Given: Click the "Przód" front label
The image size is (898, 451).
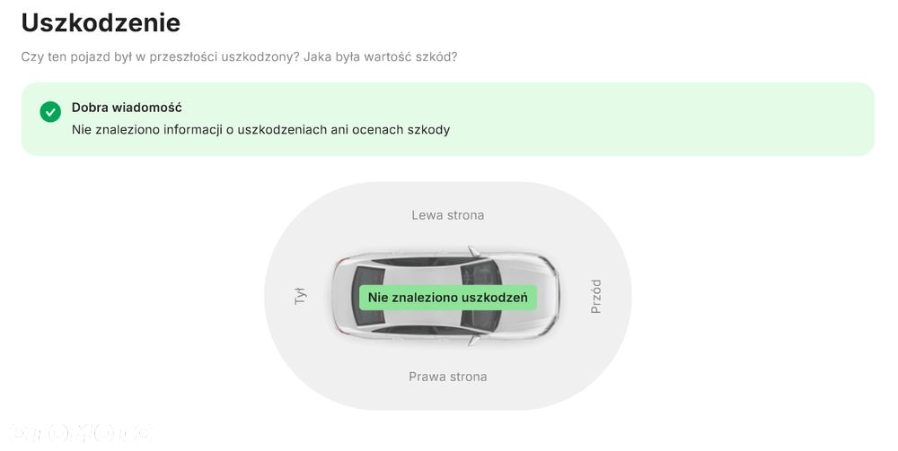Looking at the screenshot, I should click(x=595, y=297).
